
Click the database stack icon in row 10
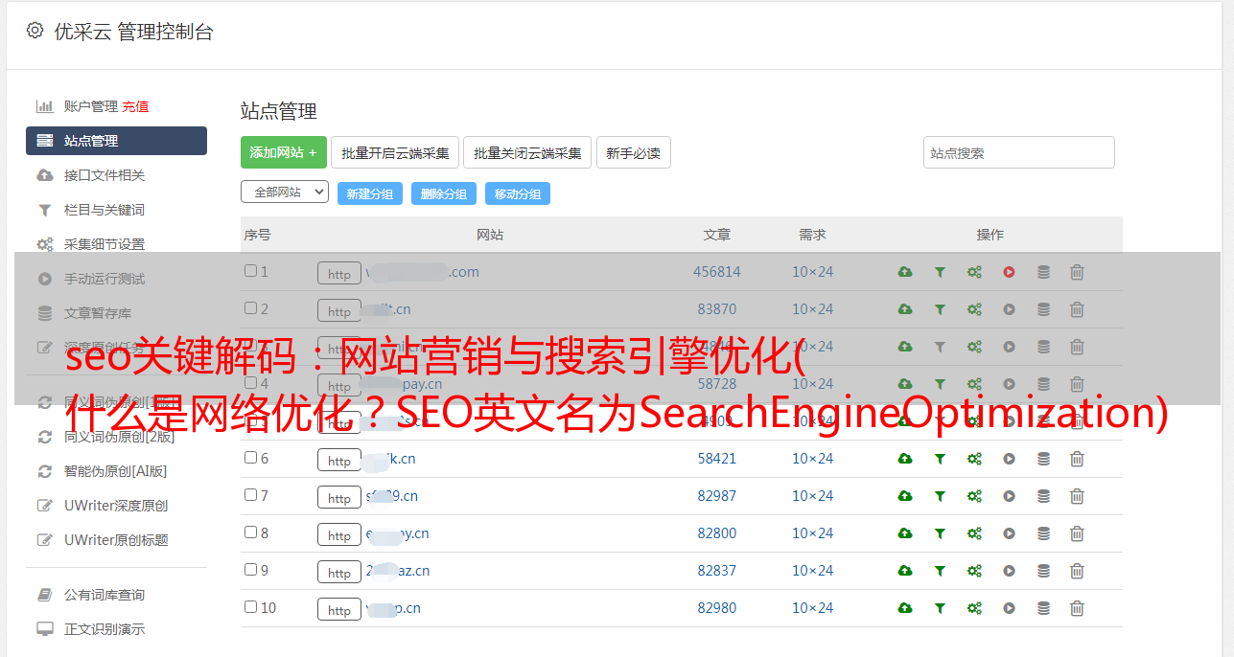1043,608
